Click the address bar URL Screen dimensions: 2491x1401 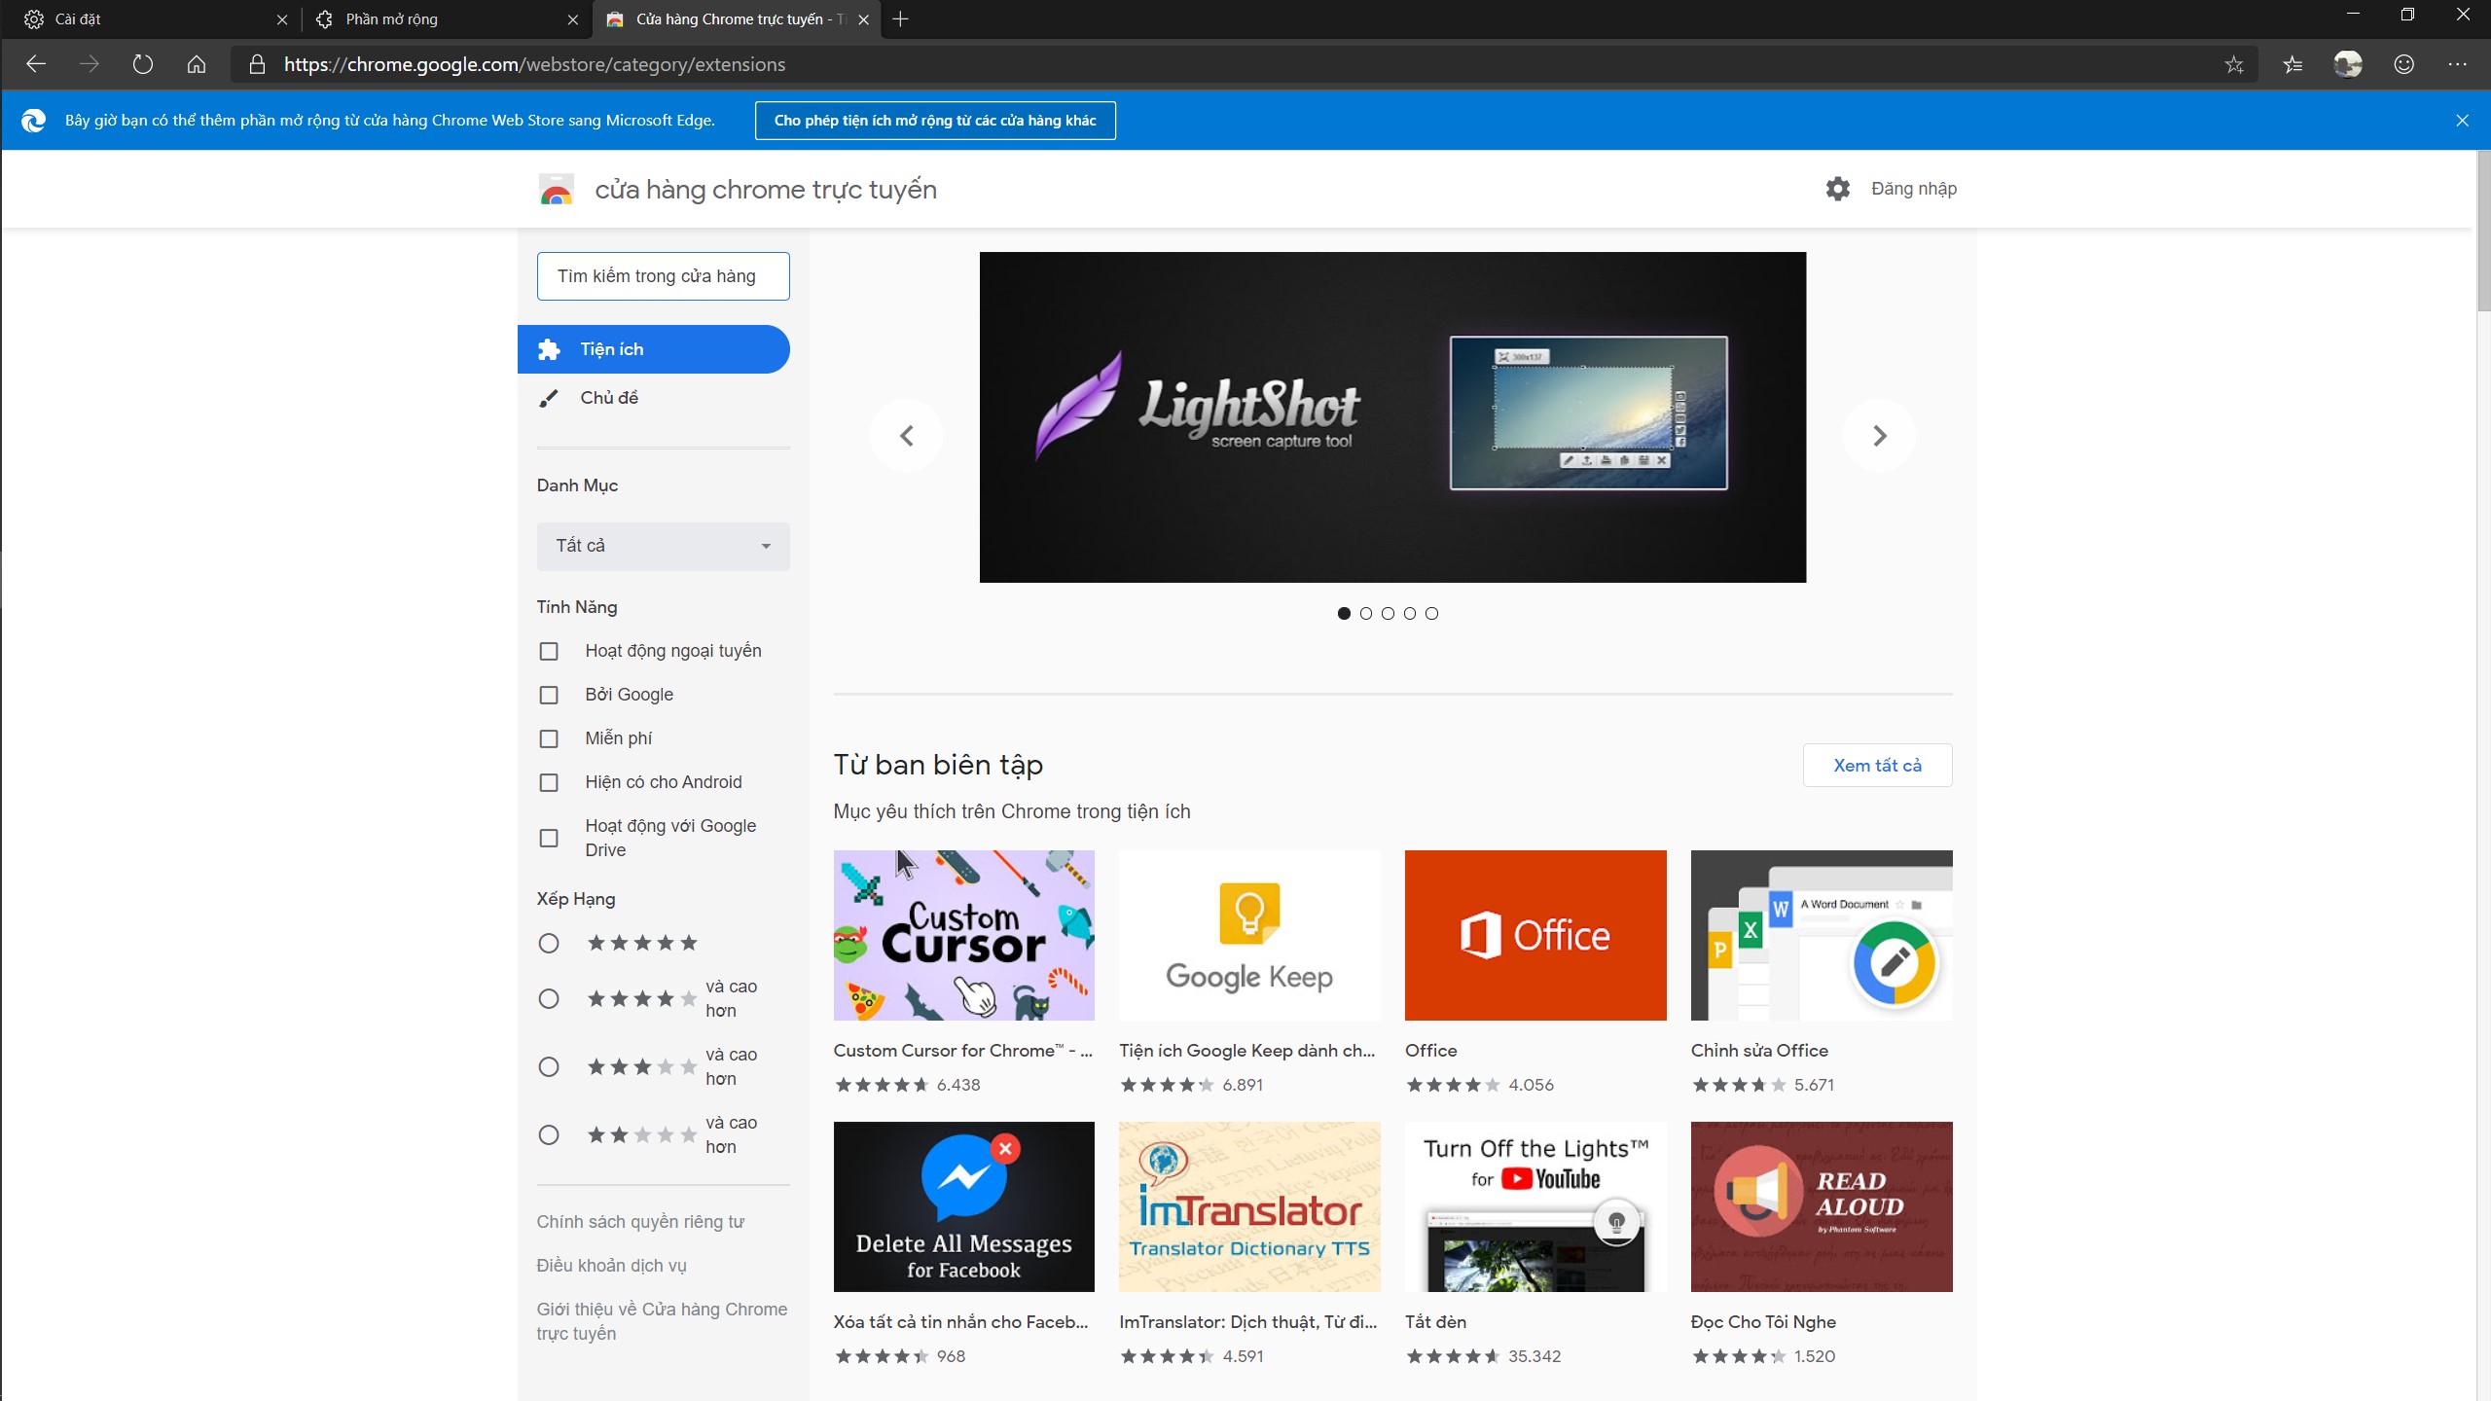[x=534, y=64]
